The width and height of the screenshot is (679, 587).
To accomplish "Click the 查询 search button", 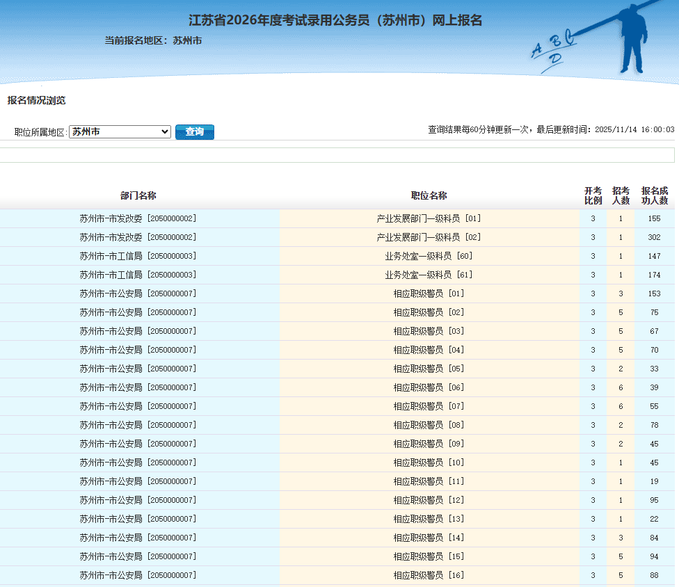I will [x=195, y=131].
